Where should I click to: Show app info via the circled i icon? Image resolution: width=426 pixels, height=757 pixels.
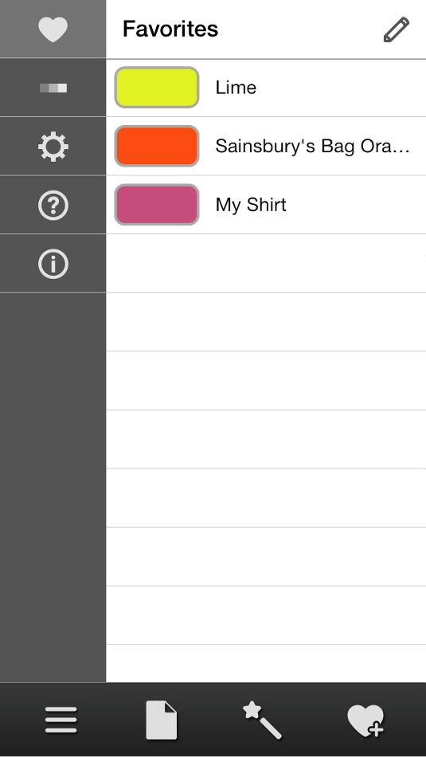coord(53,264)
